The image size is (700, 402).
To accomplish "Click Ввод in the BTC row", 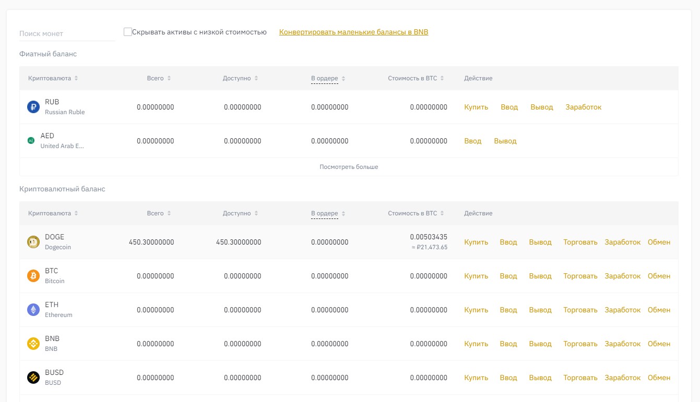I will 508,276.
